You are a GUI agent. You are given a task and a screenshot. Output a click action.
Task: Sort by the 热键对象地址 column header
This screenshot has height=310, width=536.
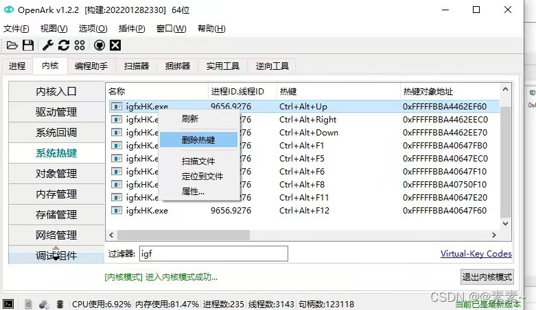[450, 92]
